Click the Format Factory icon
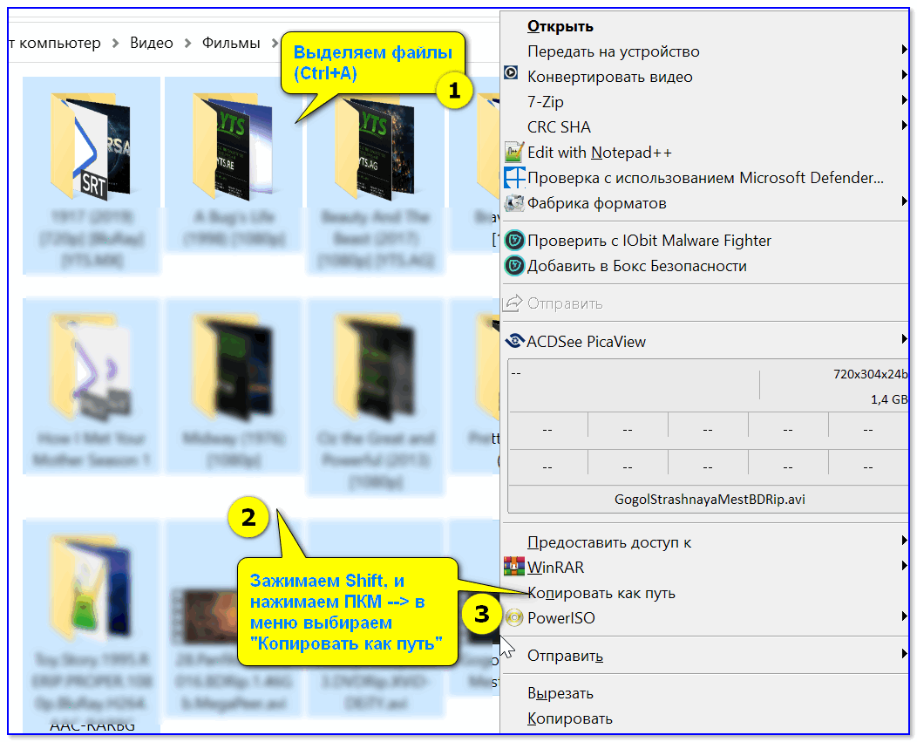This screenshot has height=742, width=917. point(514,203)
